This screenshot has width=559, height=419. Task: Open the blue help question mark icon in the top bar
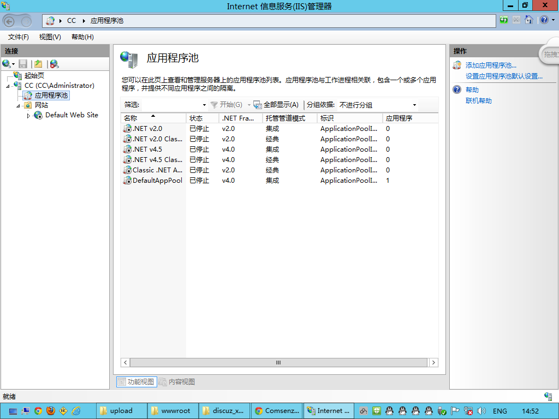point(544,20)
